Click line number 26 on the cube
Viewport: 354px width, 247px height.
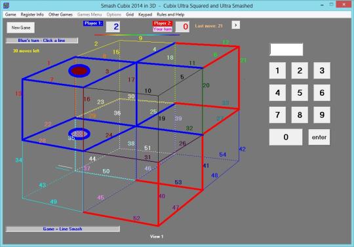[x=182, y=143]
